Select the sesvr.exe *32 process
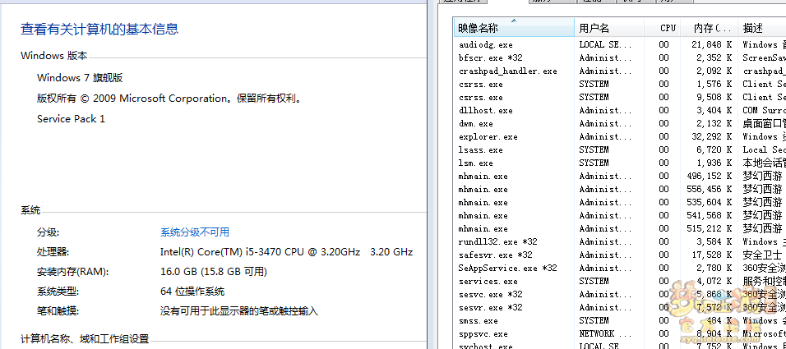The image size is (786, 349). click(620, 307)
